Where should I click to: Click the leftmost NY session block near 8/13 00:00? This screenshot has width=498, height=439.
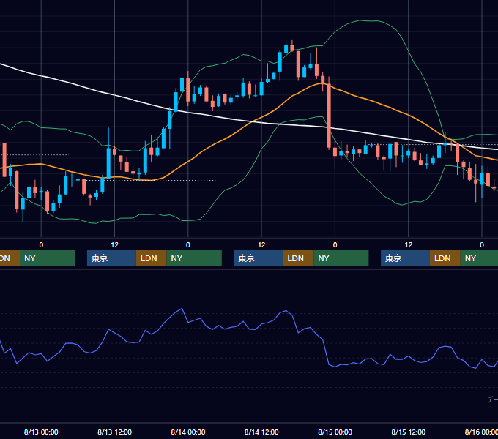47,258
